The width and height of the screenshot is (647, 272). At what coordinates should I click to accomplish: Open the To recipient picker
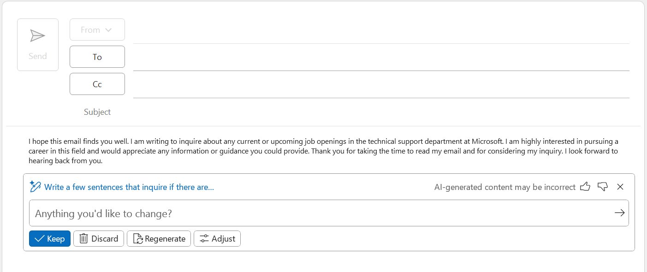97,56
